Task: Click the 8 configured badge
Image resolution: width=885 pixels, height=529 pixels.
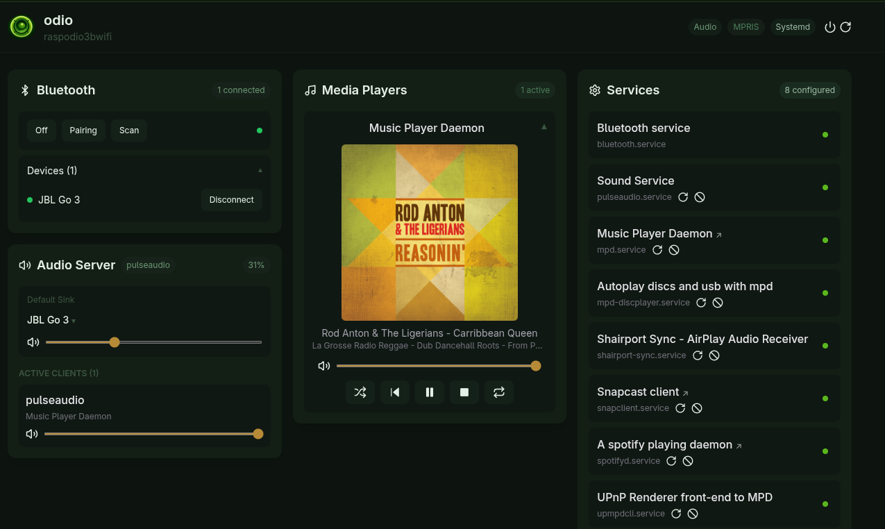Action: [x=809, y=90]
